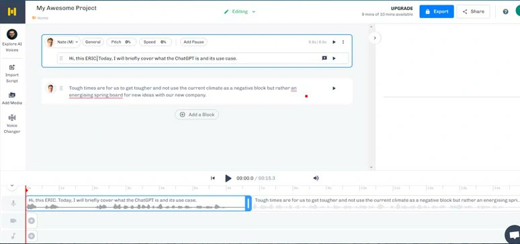Click Nate avatar in first block

(x=50, y=42)
